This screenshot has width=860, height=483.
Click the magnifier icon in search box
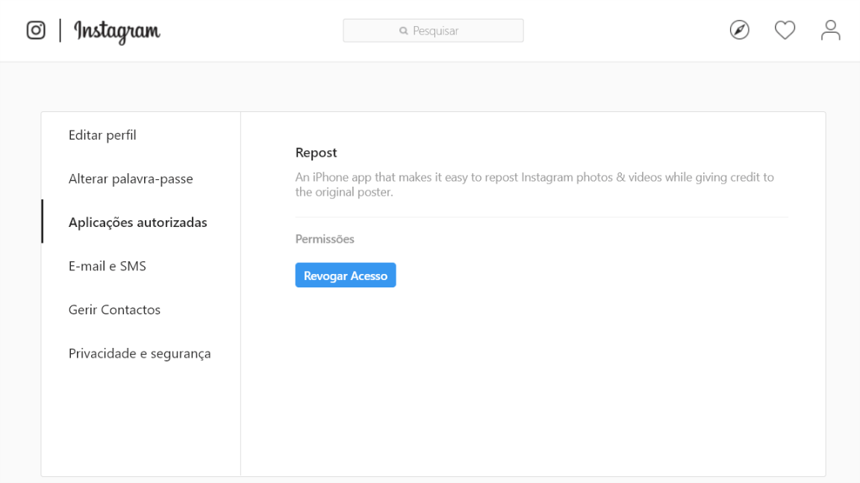point(404,31)
